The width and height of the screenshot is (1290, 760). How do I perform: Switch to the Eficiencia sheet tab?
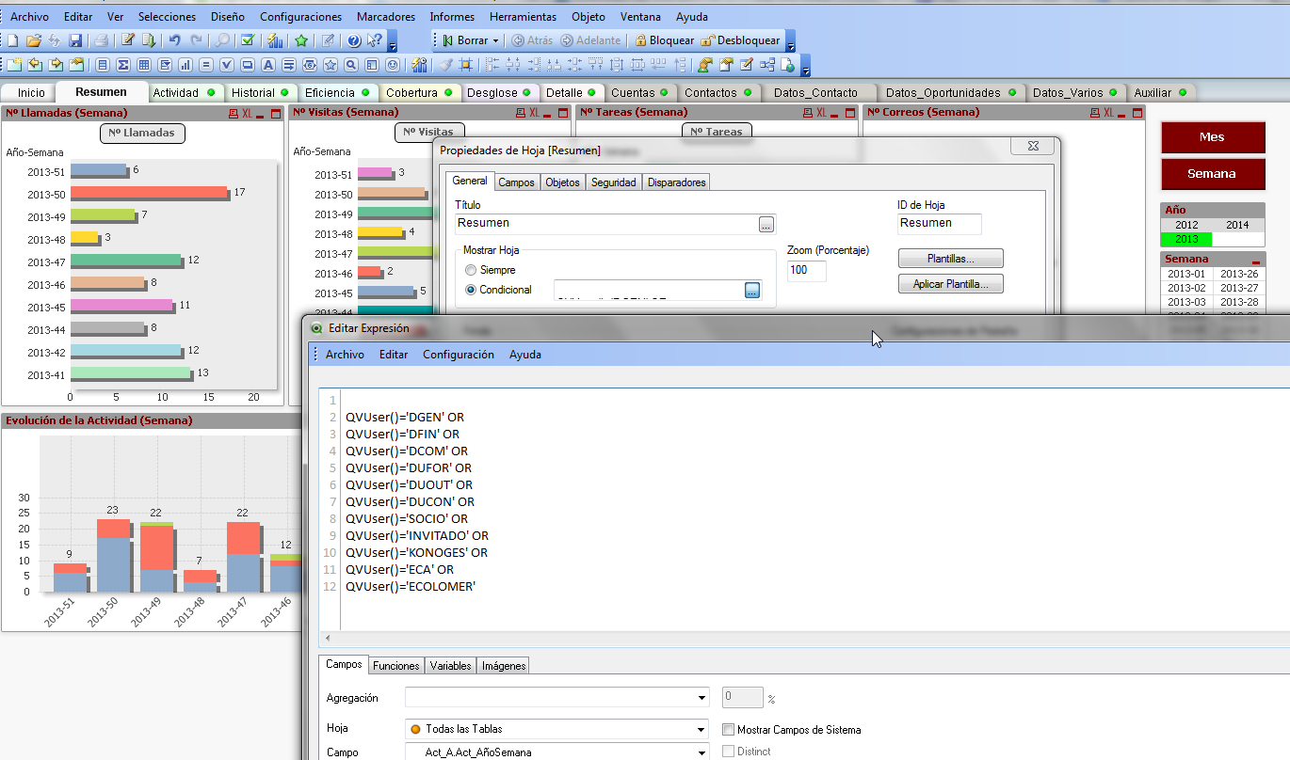coord(337,92)
